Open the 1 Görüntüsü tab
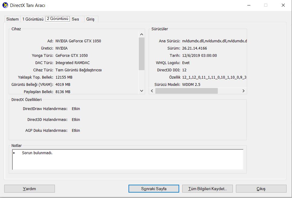Viewport: 292px width, 198px height. (33, 19)
